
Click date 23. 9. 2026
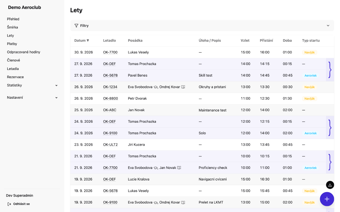83,145
